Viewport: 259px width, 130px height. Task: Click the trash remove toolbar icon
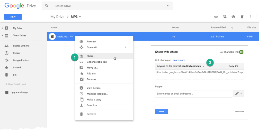tap(242, 17)
